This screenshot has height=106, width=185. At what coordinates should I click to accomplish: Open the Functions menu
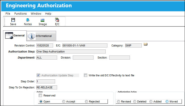tap(20, 14)
